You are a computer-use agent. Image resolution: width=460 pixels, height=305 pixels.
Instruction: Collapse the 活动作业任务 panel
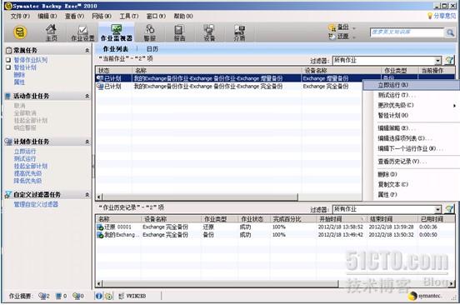[87, 96]
